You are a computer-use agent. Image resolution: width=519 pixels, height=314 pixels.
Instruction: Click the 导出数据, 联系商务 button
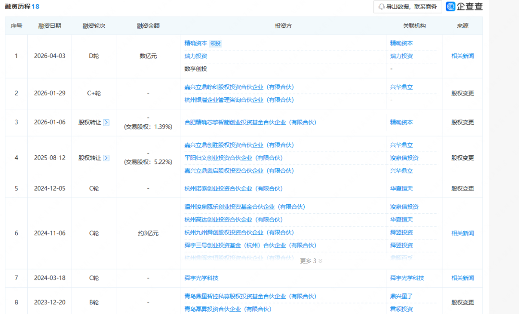407,7
